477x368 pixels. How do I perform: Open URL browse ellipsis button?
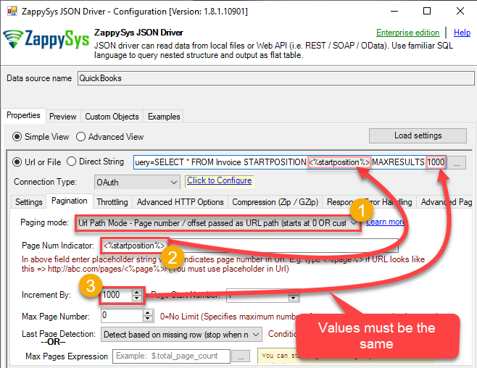pyautogui.click(x=456, y=162)
